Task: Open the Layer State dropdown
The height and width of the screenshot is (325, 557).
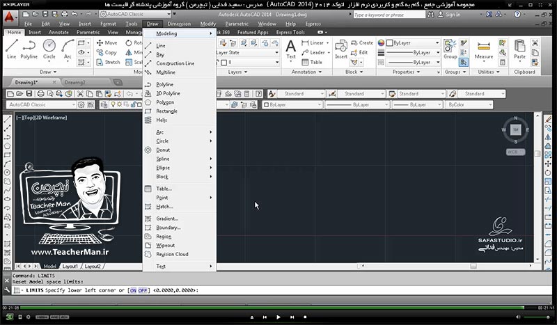Action: click(x=248, y=52)
